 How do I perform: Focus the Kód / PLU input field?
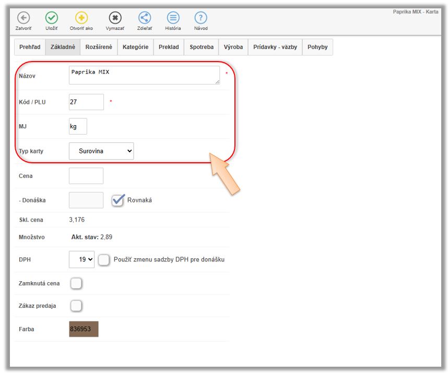tap(86, 102)
